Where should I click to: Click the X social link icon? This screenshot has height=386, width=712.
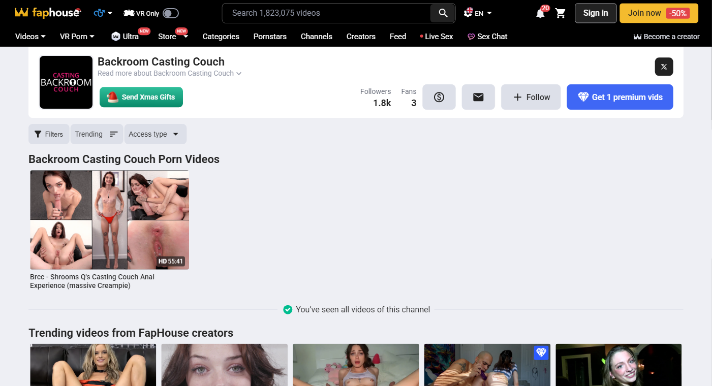[664, 67]
